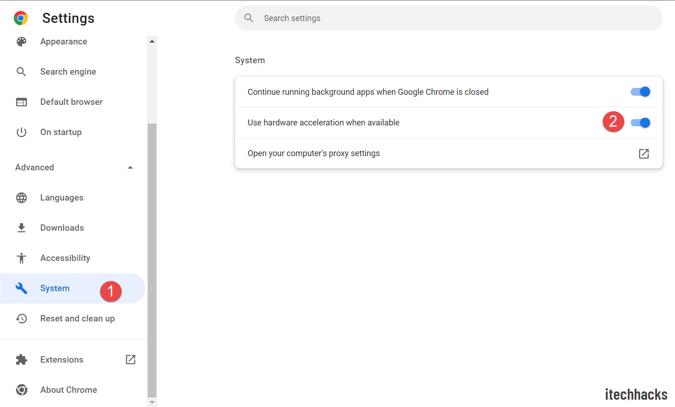The width and height of the screenshot is (675, 407).
Task: Click the On startup power icon
Action: tap(21, 132)
